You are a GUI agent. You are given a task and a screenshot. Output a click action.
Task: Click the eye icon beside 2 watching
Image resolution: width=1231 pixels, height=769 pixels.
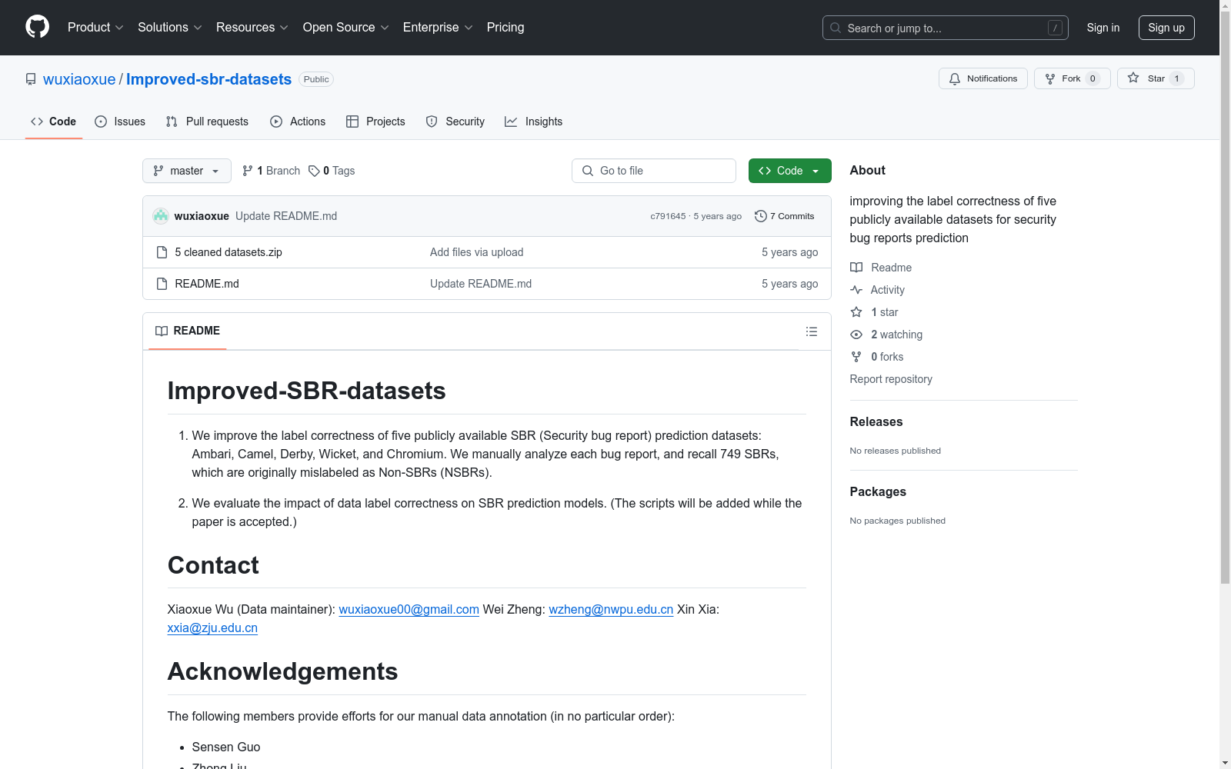[856, 335]
